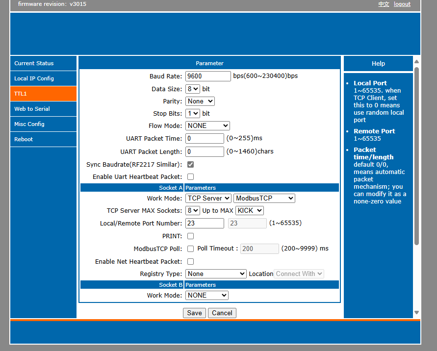Expand the Stop Bits dropdown

193,114
